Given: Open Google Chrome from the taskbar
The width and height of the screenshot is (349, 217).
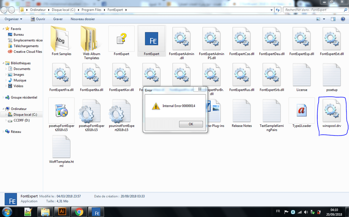Looking at the screenshot, I should tap(79, 211).
